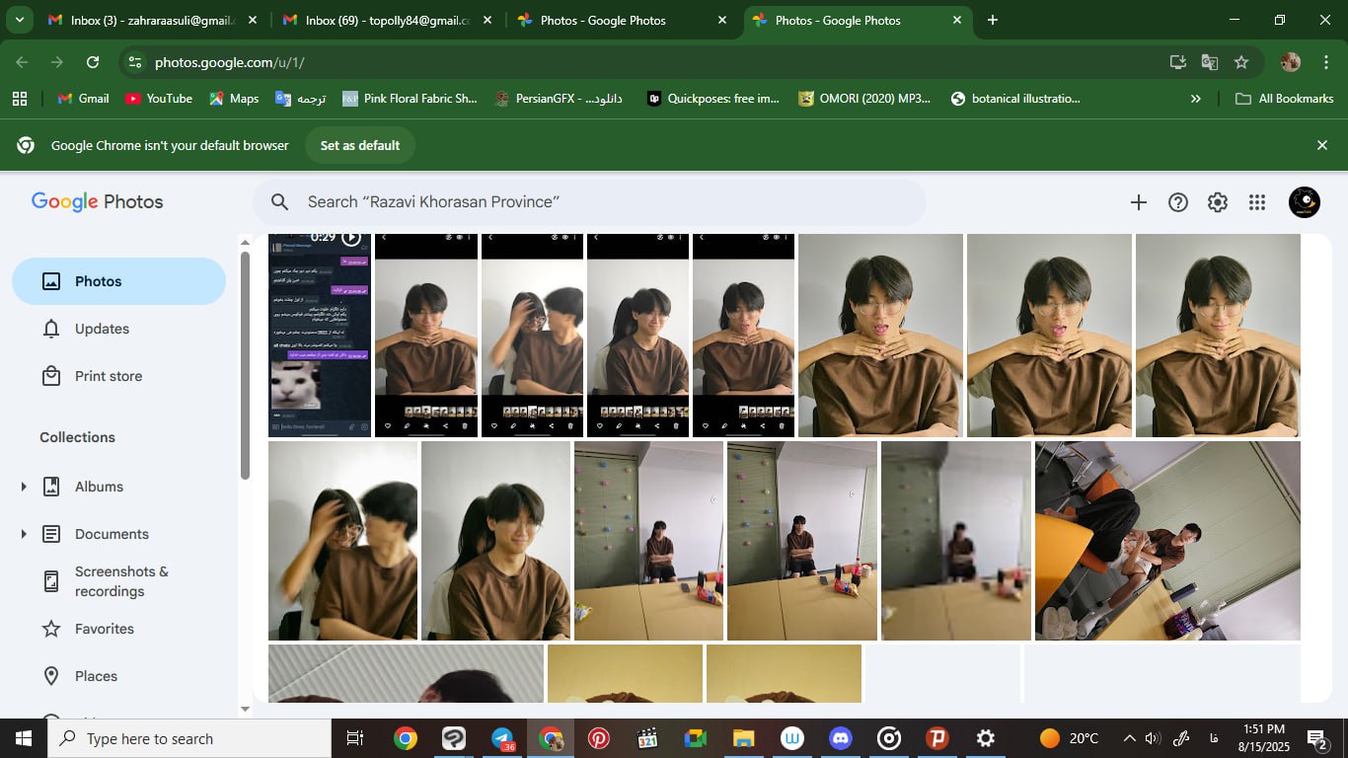Open the Google apps grid launcher
The image size is (1348, 758).
[1256, 202]
